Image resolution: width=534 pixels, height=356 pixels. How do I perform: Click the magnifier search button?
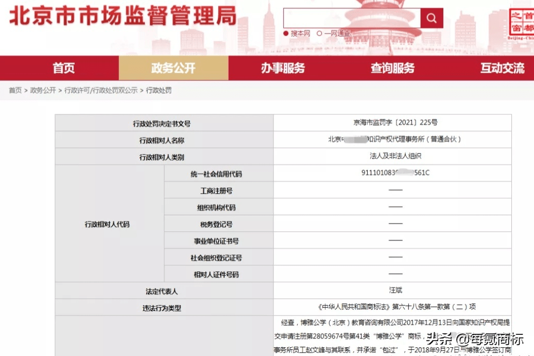432,19
